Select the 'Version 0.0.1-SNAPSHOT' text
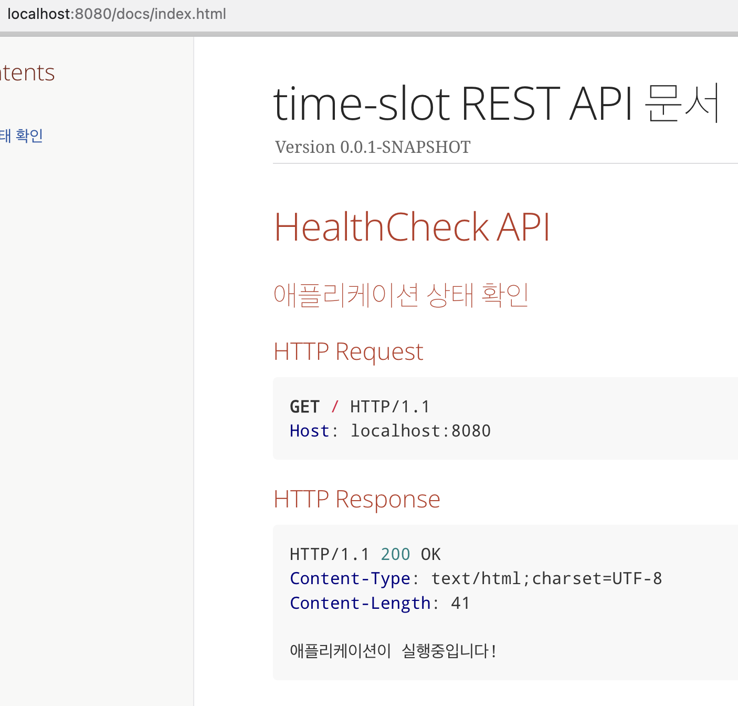Image resolution: width=738 pixels, height=706 pixels. point(373,147)
